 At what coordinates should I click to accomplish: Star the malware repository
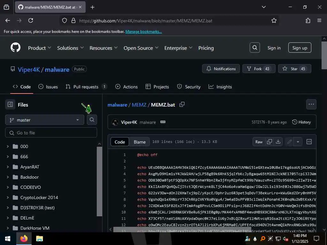tap(294, 69)
